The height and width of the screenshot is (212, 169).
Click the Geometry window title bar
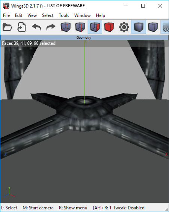(x=84, y=37)
